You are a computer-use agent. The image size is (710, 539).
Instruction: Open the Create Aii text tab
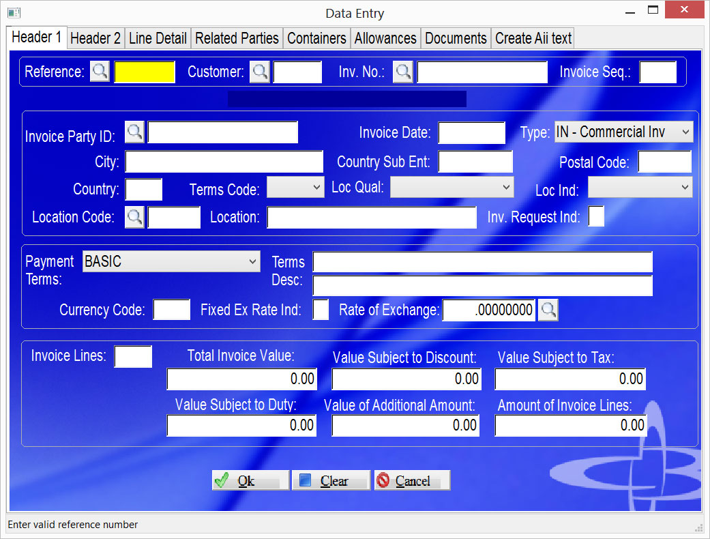click(x=533, y=38)
